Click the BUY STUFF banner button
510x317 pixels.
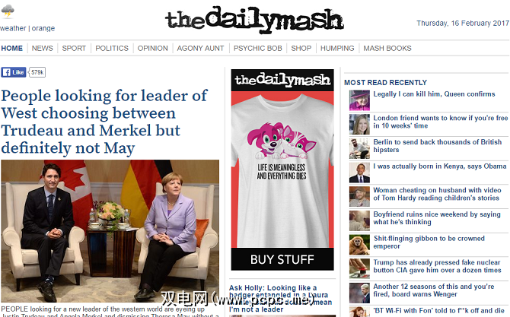tap(282, 259)
